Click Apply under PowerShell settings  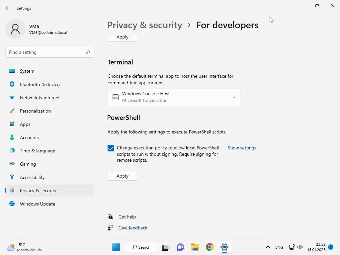coord(122,176)
